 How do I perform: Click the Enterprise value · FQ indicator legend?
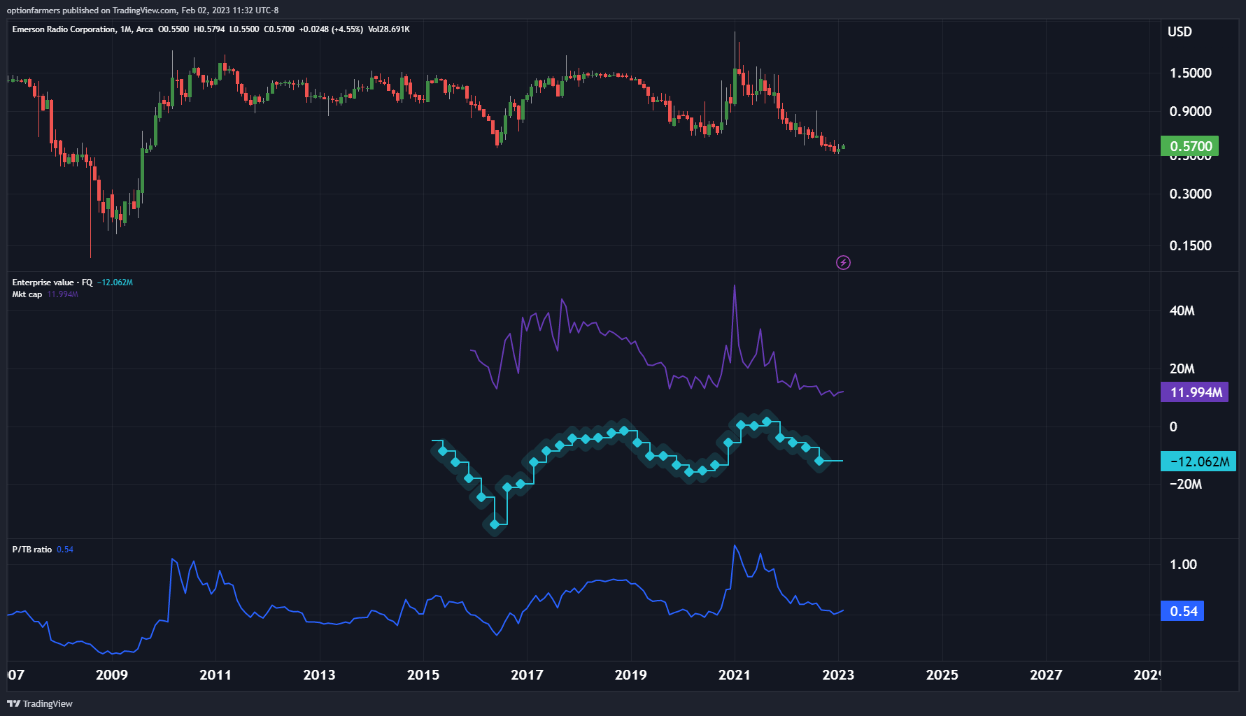(x=52, y=282)
